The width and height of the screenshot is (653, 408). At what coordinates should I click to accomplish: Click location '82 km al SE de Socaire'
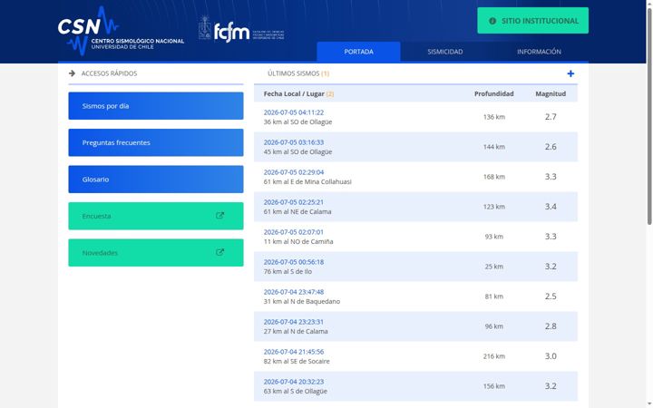click(297, 362)
